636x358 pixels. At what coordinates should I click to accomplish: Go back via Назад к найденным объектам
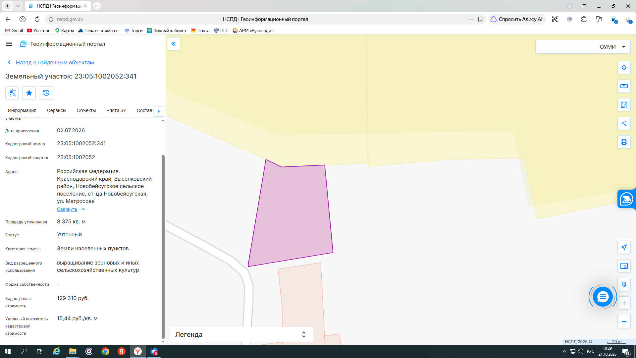click(x=51, y=62)
